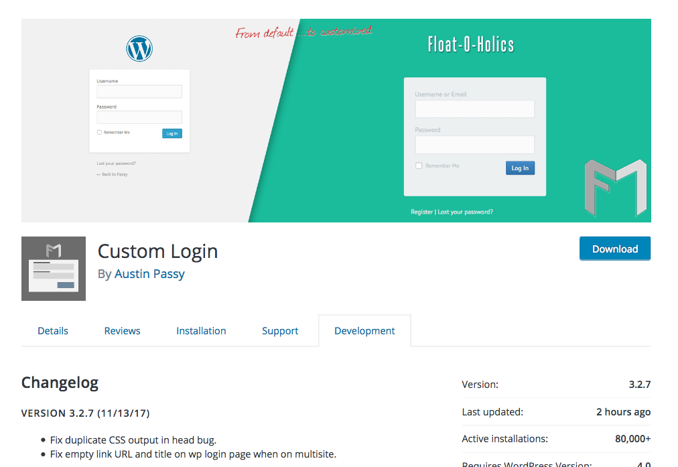Go to the Support tab

click(x=280, y=331)
